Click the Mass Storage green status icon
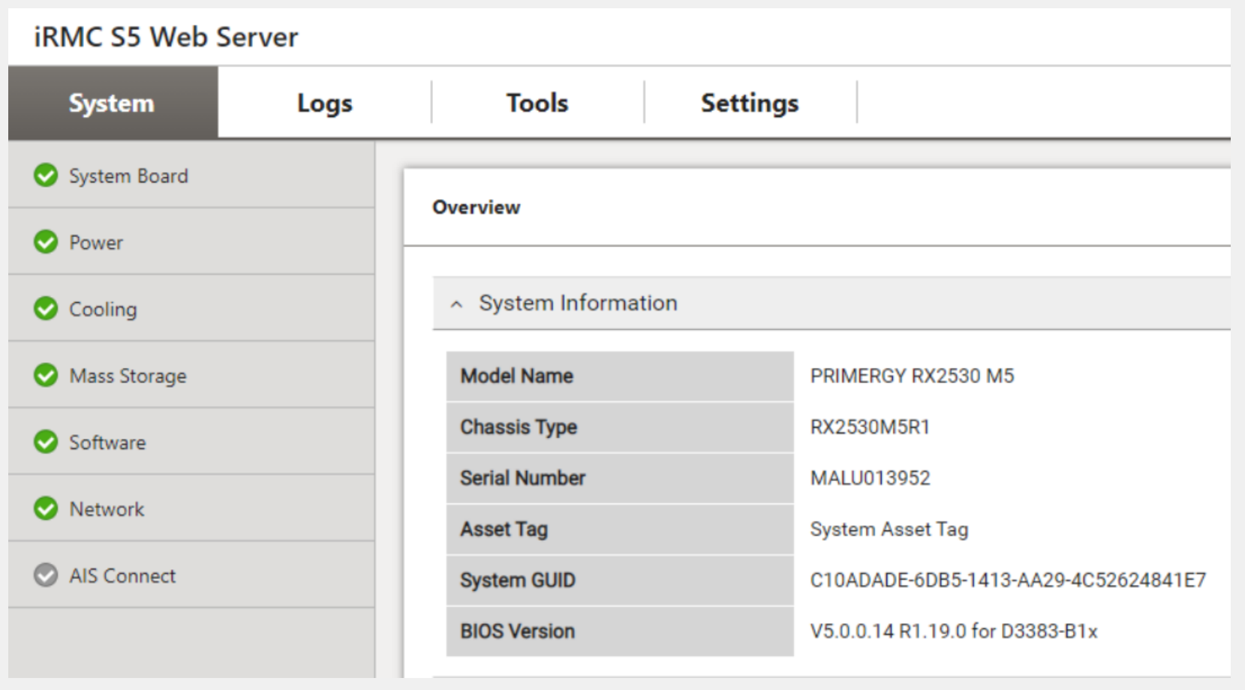Viewport: 1245px width, 690px height. coord(46,375)
